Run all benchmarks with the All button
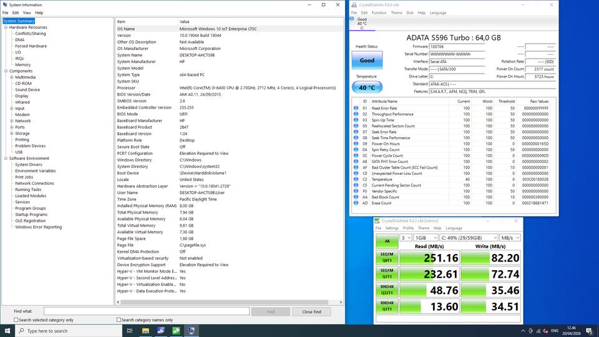Viewport: 599px width, 337px height. coord(386,240)
